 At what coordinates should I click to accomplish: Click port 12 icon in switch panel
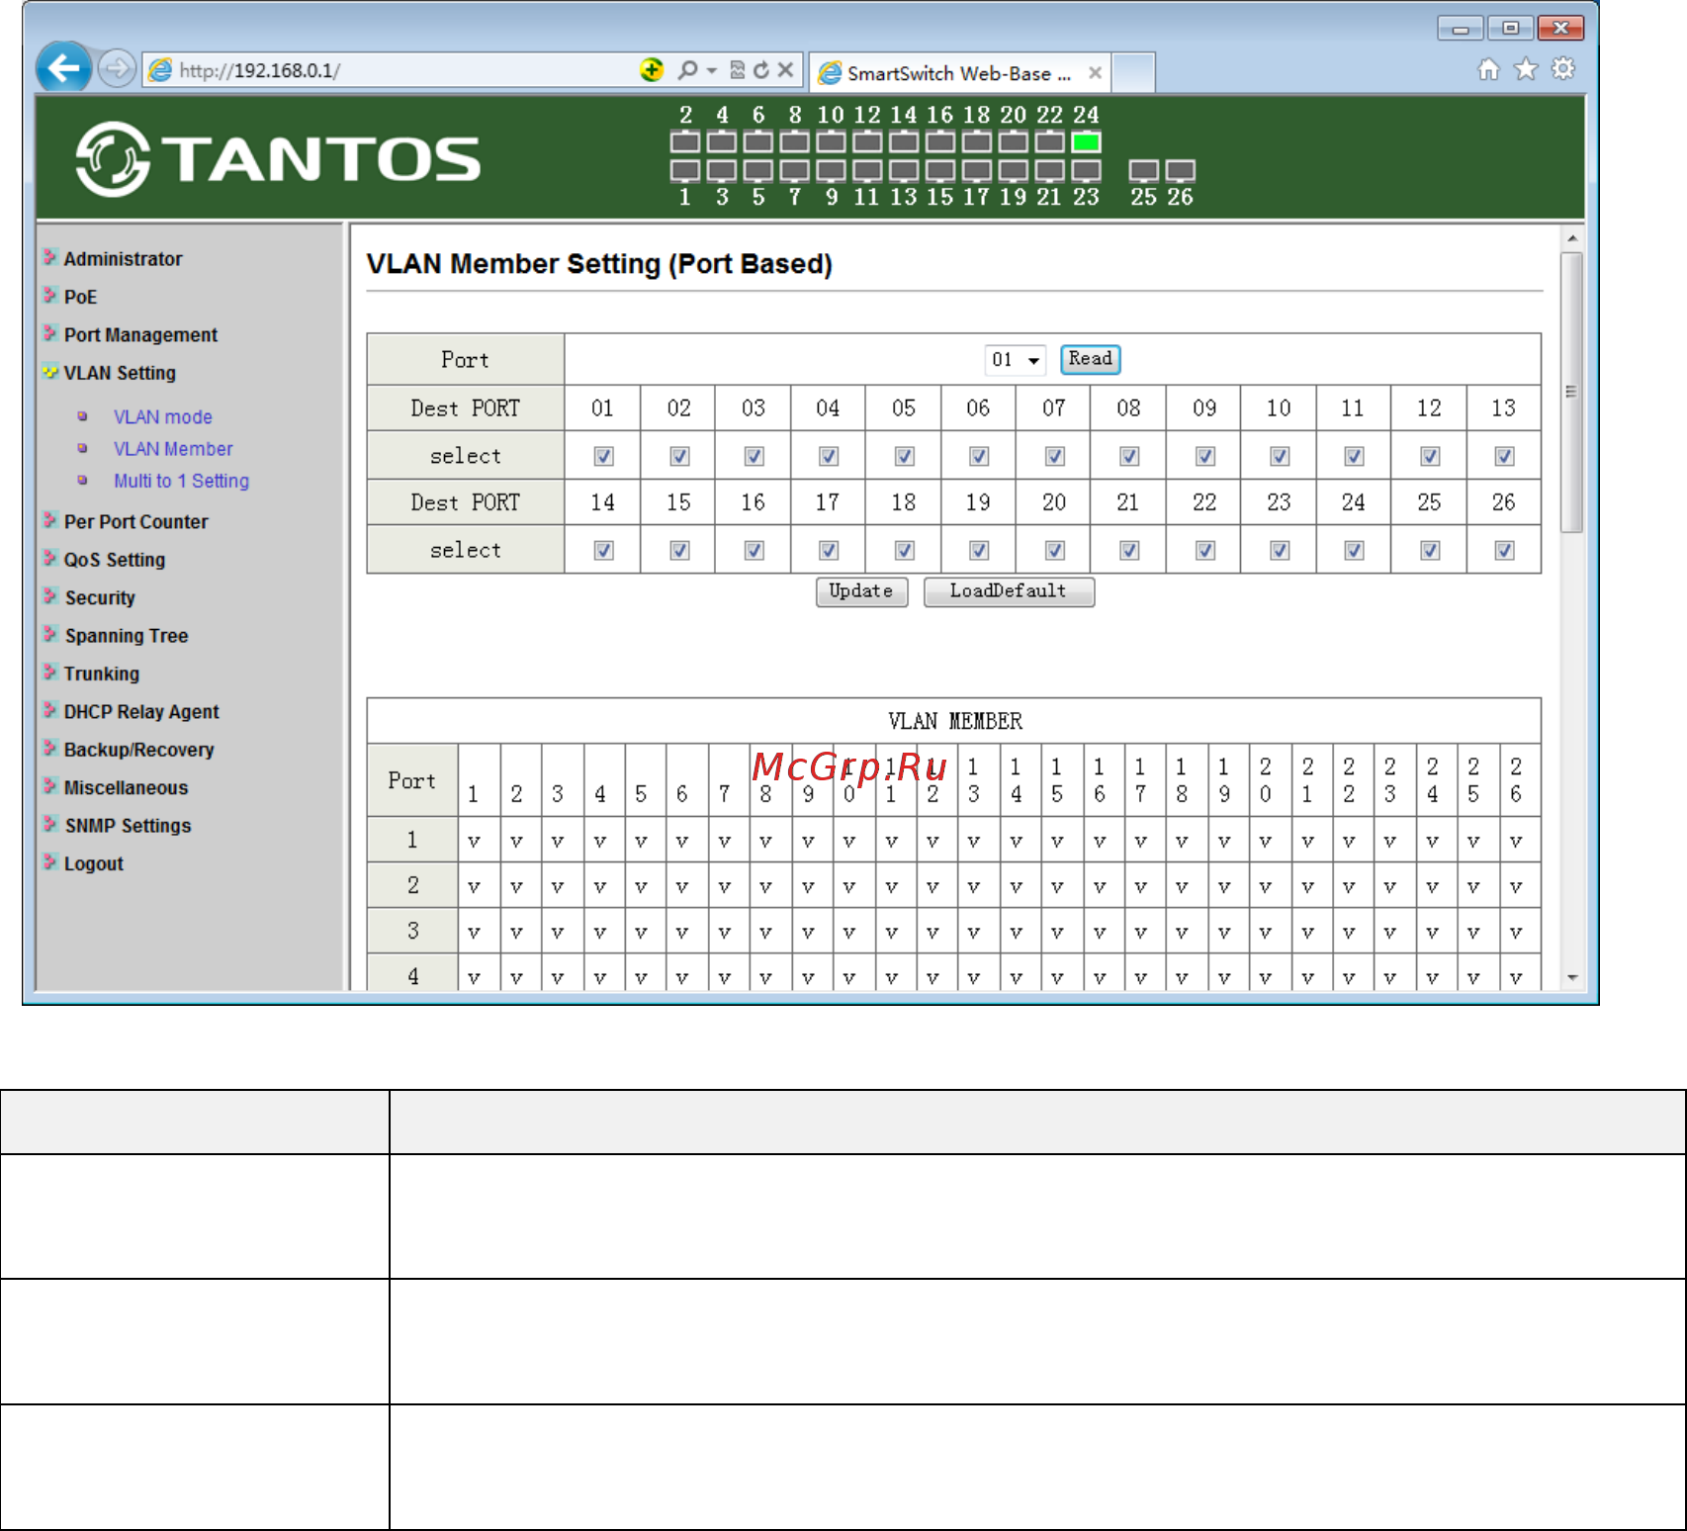[x=867, y=141]
